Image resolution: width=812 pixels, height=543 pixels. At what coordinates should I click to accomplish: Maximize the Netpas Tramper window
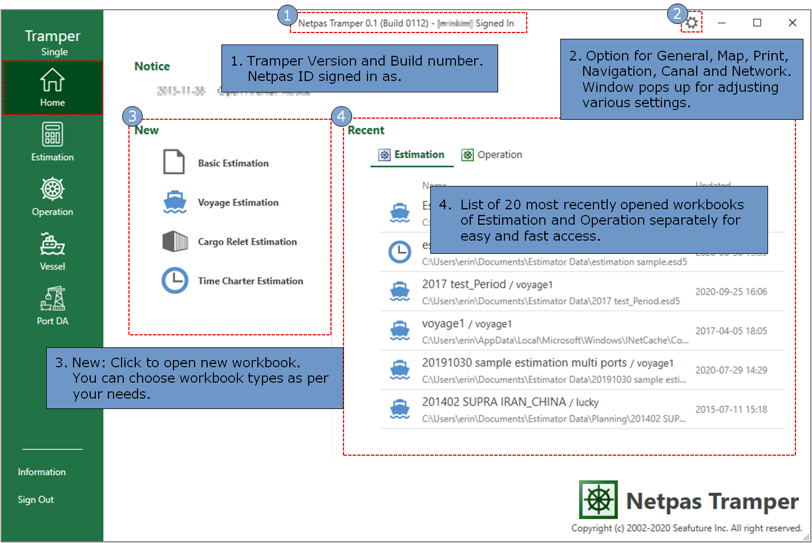pyautogui.click(x=757, y=23)
